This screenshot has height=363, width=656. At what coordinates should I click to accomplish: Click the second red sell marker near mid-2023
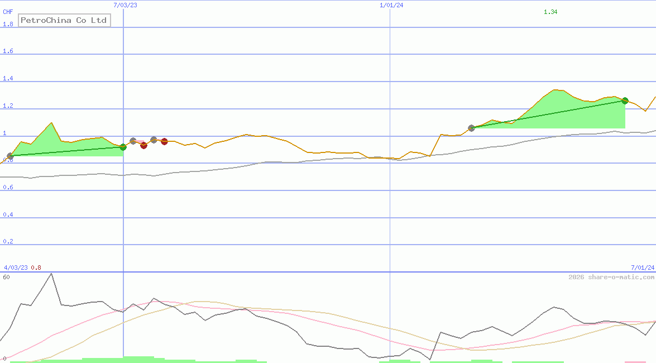(x=164, y=142)
